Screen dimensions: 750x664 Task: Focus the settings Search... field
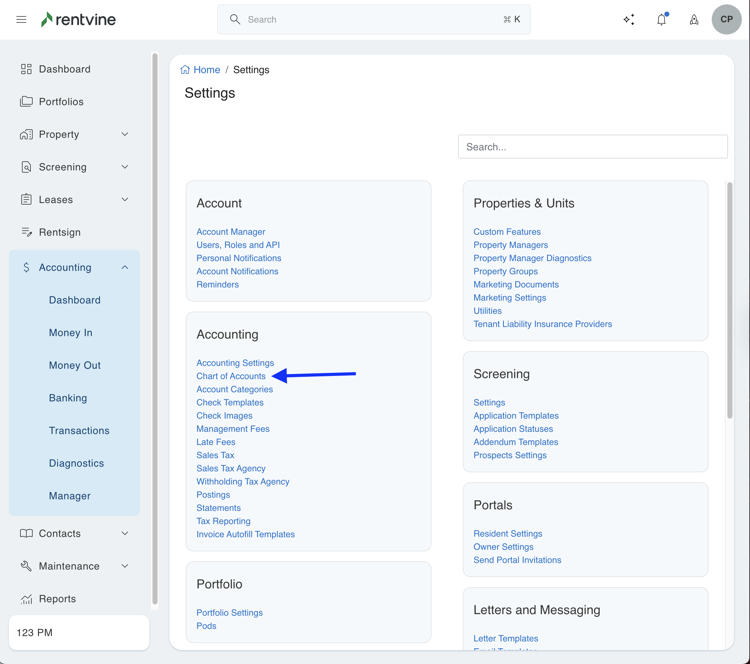pyautogui.click(x=592, y=147)
